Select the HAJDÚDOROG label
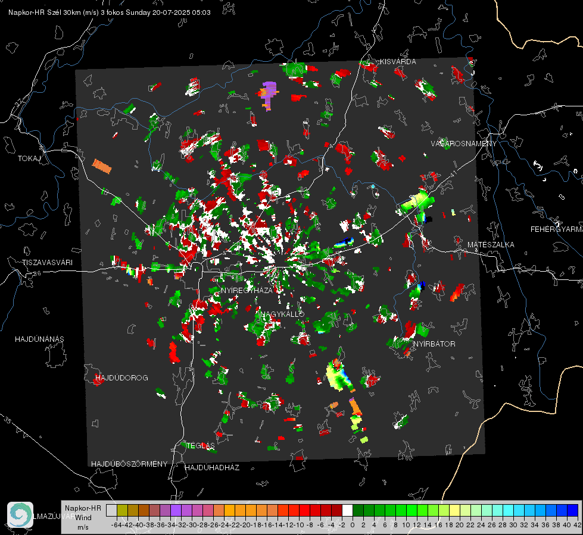Image resolution: width=583 pixels, height=535 pixels. coord(121,377)
